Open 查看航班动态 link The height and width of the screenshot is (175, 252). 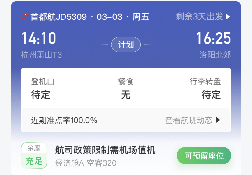click(x=189, y=120)
